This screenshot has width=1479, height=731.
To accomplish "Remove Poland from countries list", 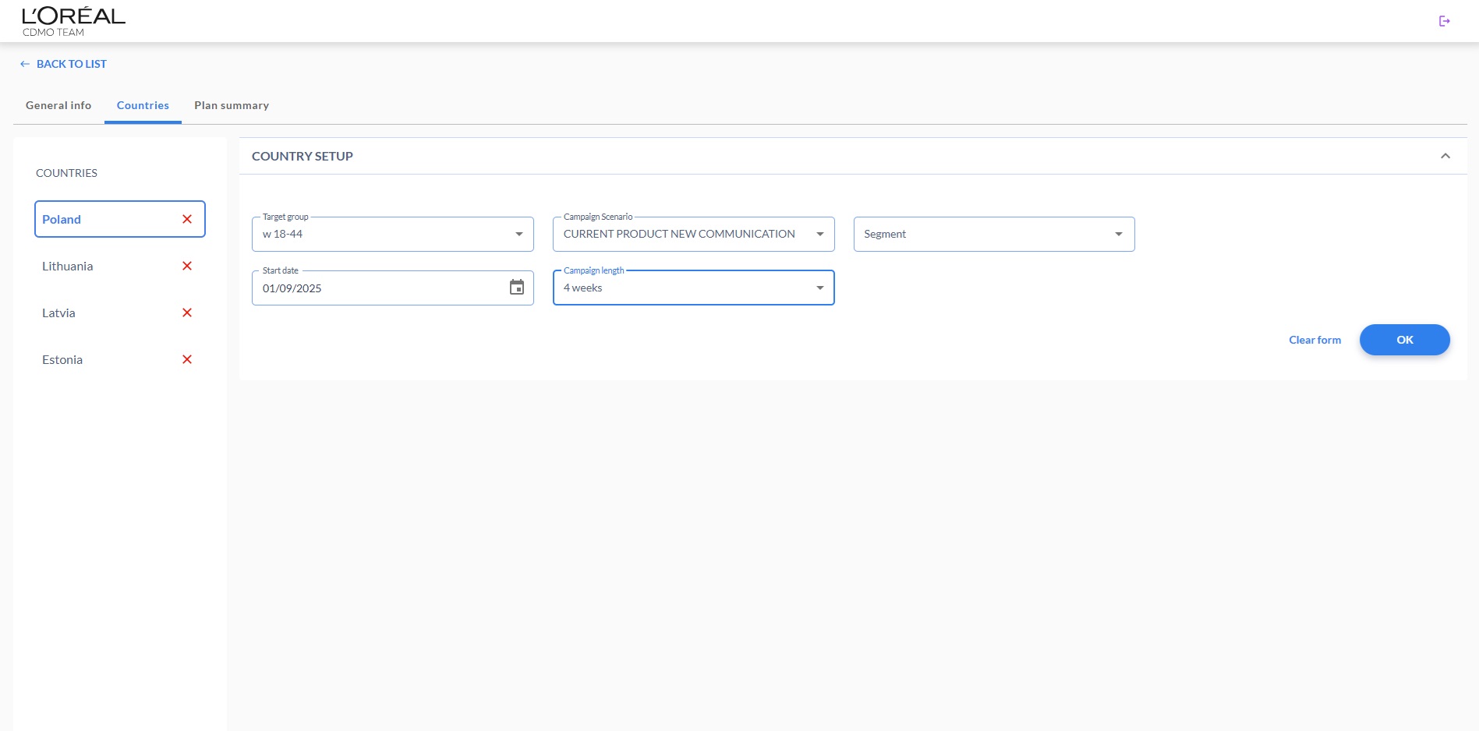I will (187, 219).
